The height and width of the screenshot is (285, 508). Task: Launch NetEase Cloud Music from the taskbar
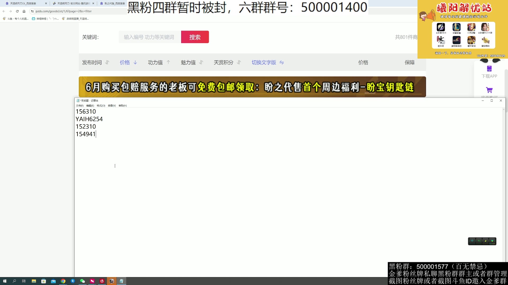[102, 281]
